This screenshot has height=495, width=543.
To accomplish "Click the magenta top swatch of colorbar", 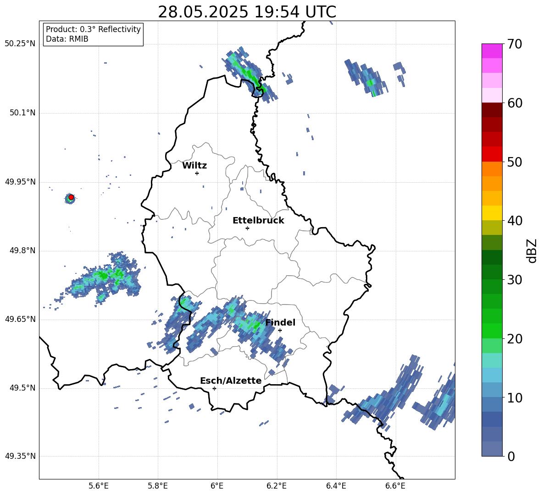I will tap(492, 51).
